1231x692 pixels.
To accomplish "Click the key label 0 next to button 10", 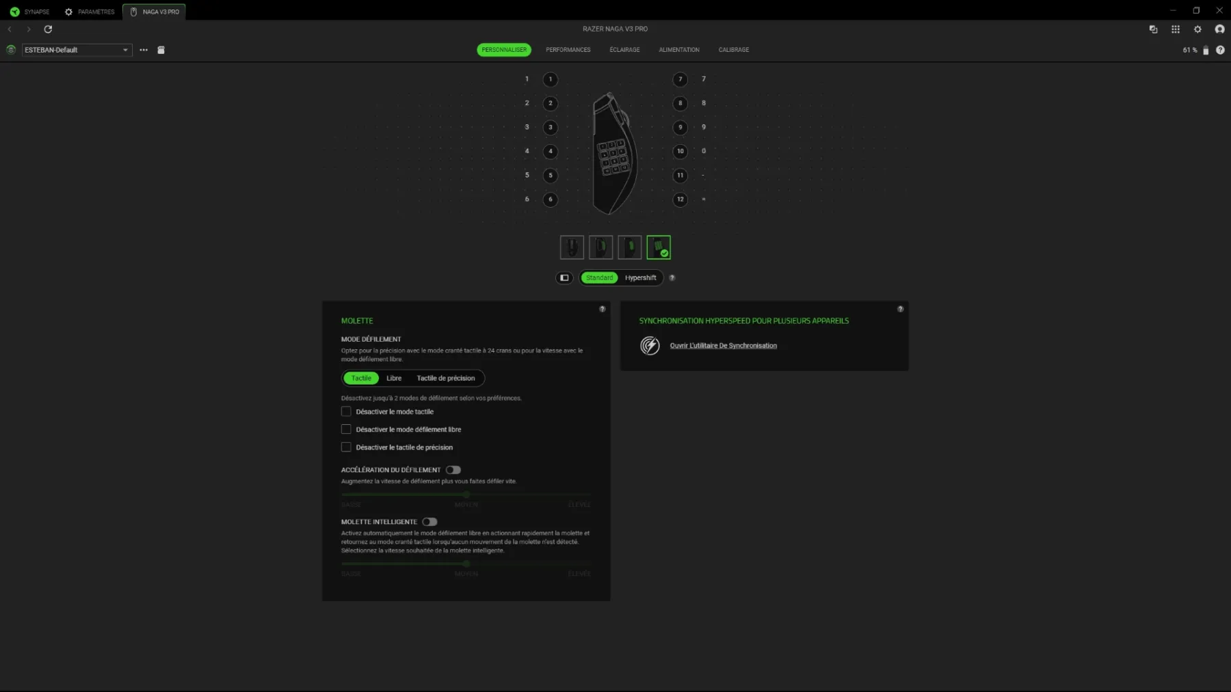I will [704, 151].
